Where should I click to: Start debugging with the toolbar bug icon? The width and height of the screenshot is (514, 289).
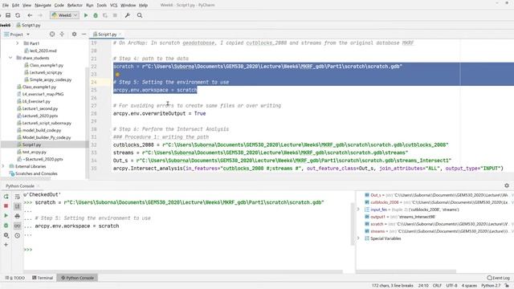pos(96,15)
